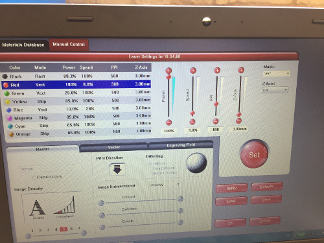Screen dimensions: 324x243
Task: Switch to the Materials Database tab
Action: point(23,45)
